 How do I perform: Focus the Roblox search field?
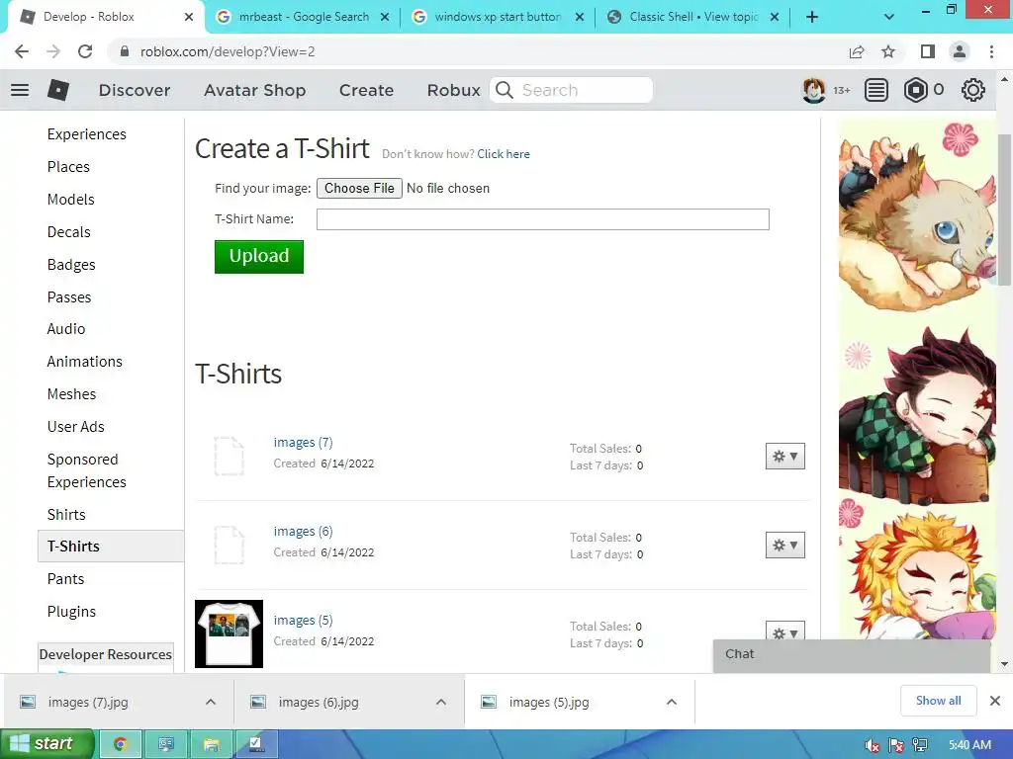coord(571,90)
